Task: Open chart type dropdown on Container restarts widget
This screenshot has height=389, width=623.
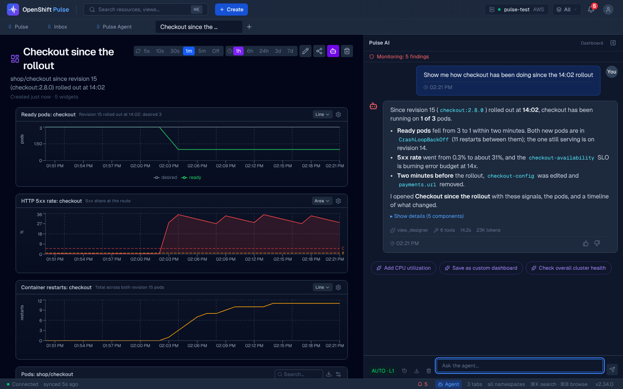Action: (322, 287)
